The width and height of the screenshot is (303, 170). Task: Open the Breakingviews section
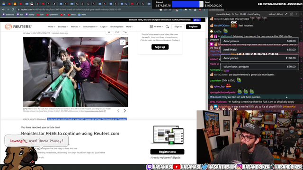click(117, 27)
